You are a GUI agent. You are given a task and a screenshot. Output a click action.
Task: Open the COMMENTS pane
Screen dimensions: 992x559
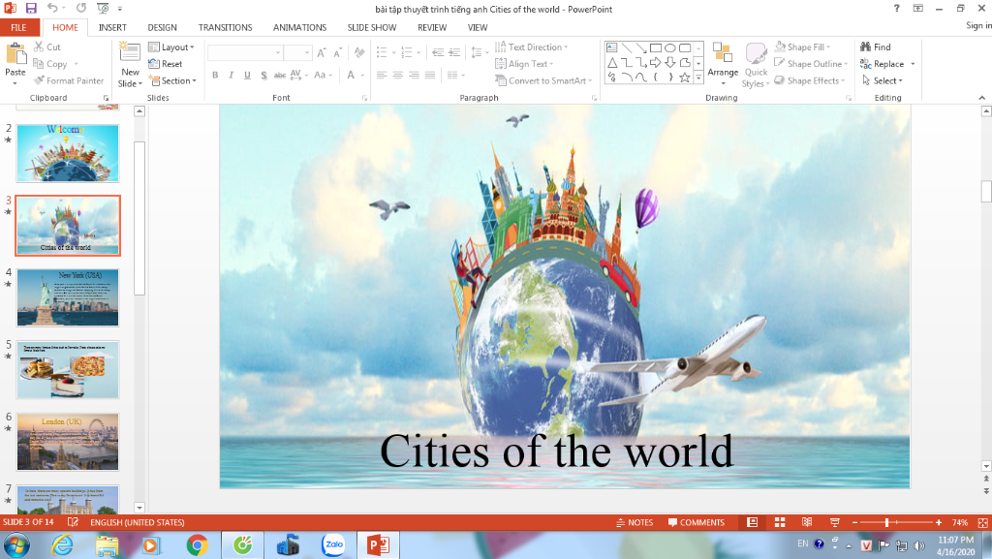[696, 522]
